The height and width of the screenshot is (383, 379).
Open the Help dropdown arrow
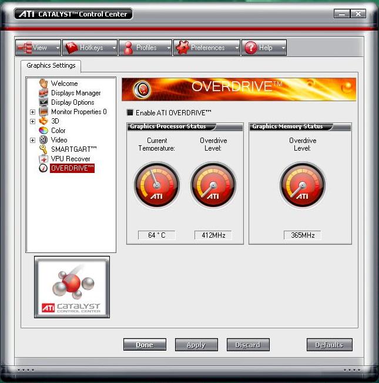283,48
